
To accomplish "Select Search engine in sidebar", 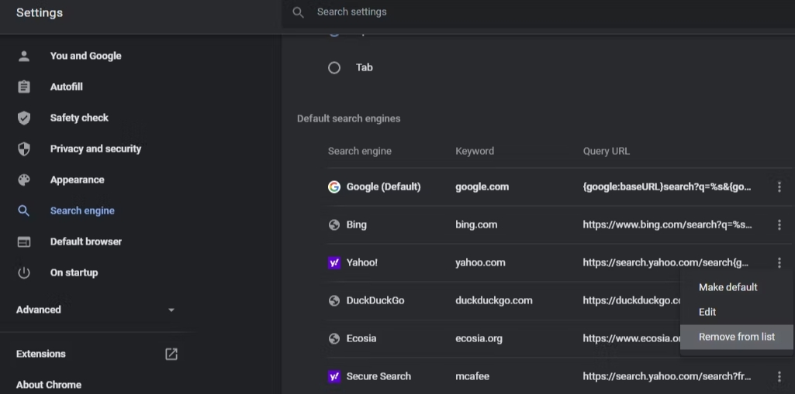I will click(82, 211).
